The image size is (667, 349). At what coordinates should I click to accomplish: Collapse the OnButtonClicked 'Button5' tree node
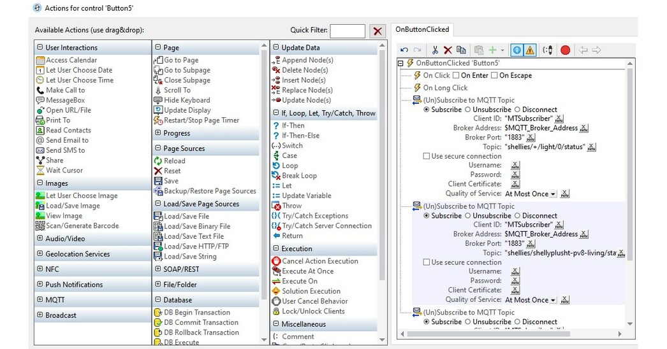tap(400, 64)
